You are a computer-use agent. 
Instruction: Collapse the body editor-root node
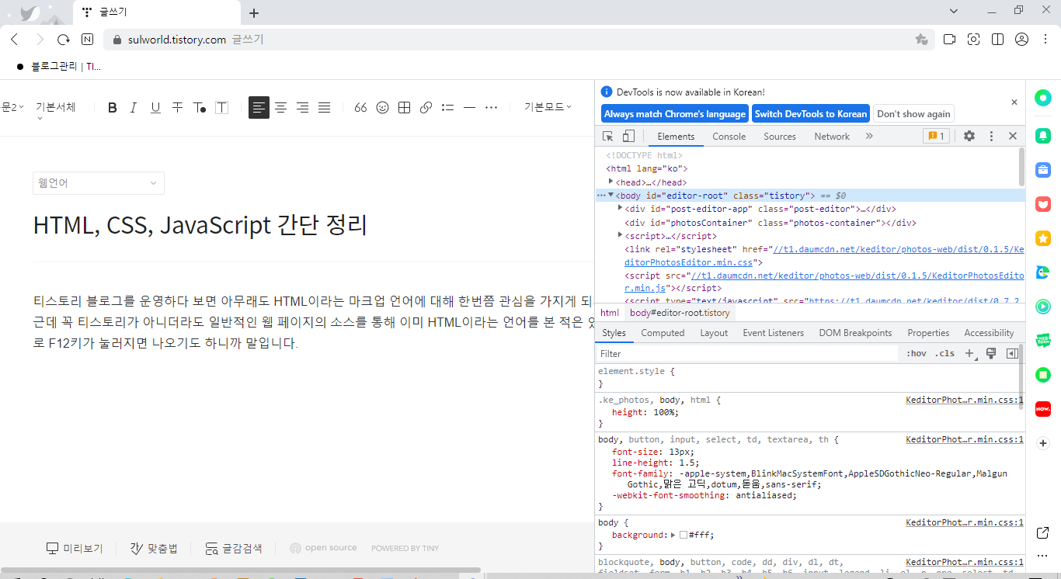611,196
